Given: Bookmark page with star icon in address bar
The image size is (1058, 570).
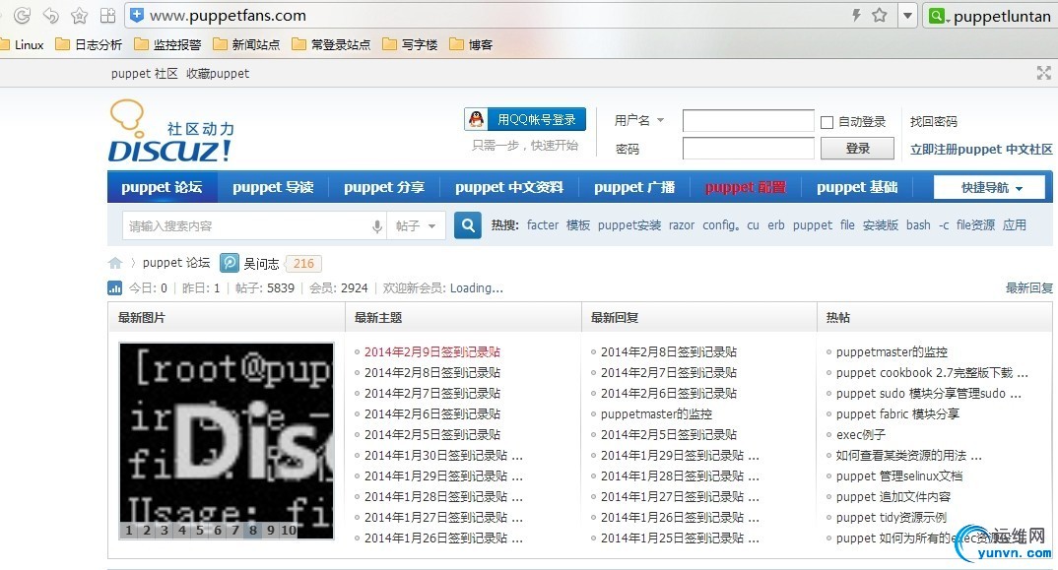Looking at the screenshot, I should click(x=879, y=15).
